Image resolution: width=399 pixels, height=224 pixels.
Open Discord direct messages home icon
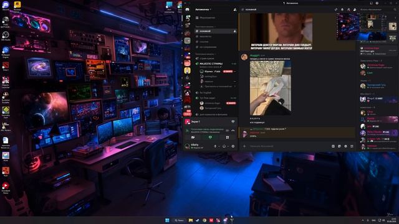pos(187,9)
